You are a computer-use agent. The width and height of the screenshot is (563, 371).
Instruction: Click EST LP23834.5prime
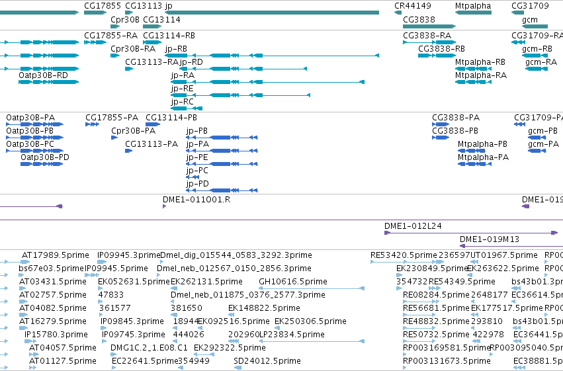[292, 335]
